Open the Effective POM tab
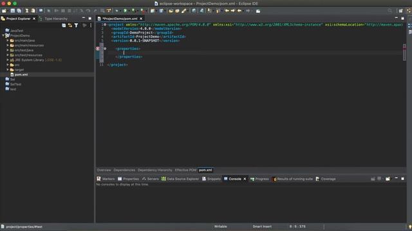412x231 pixels. (185, 170)
